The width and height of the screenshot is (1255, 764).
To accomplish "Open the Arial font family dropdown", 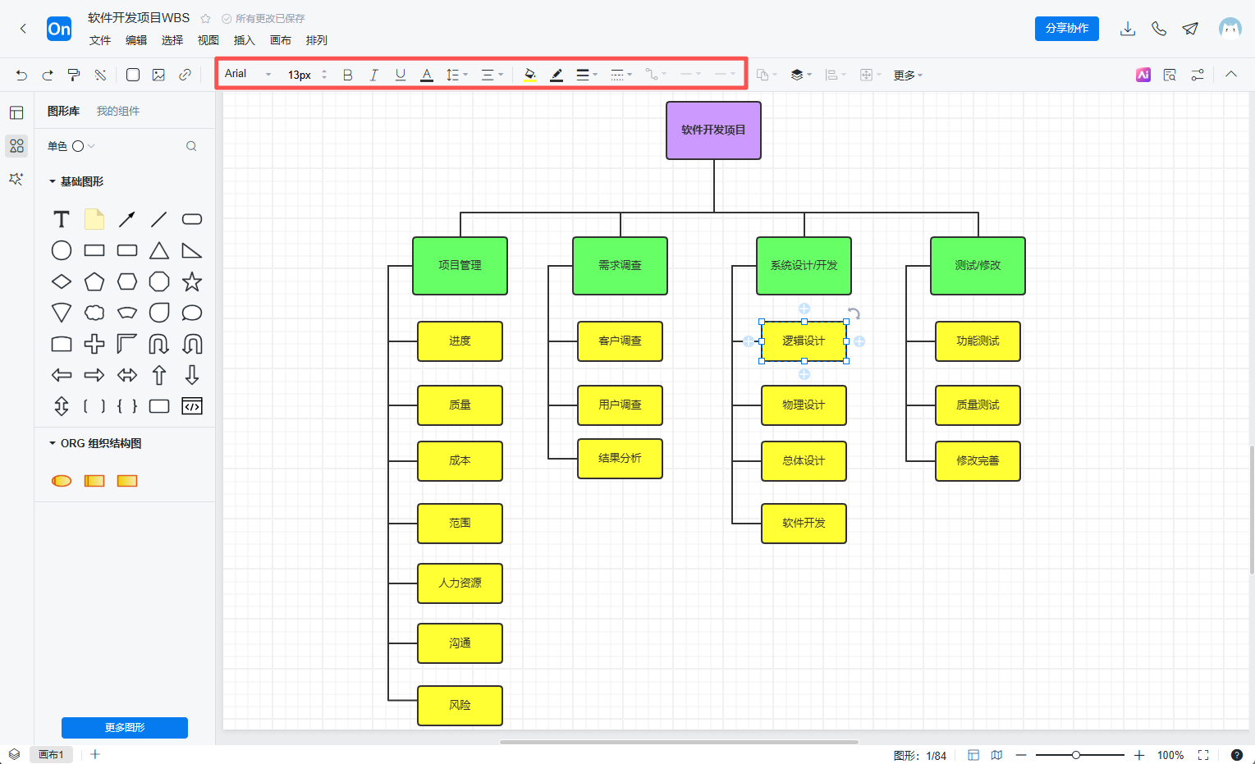I will 247,74.
